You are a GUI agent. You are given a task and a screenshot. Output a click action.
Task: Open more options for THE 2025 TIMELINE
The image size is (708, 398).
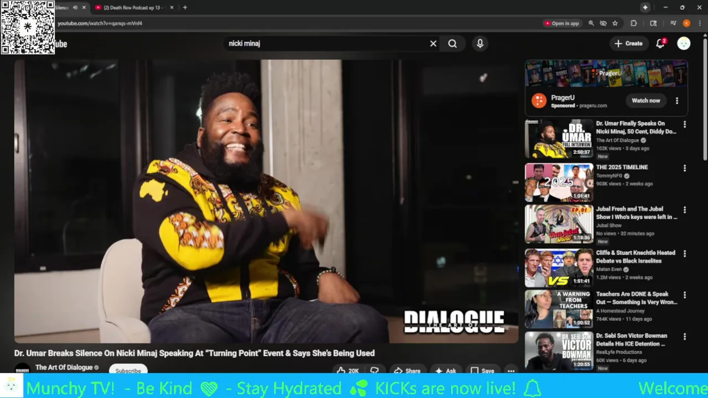(685, 168)
